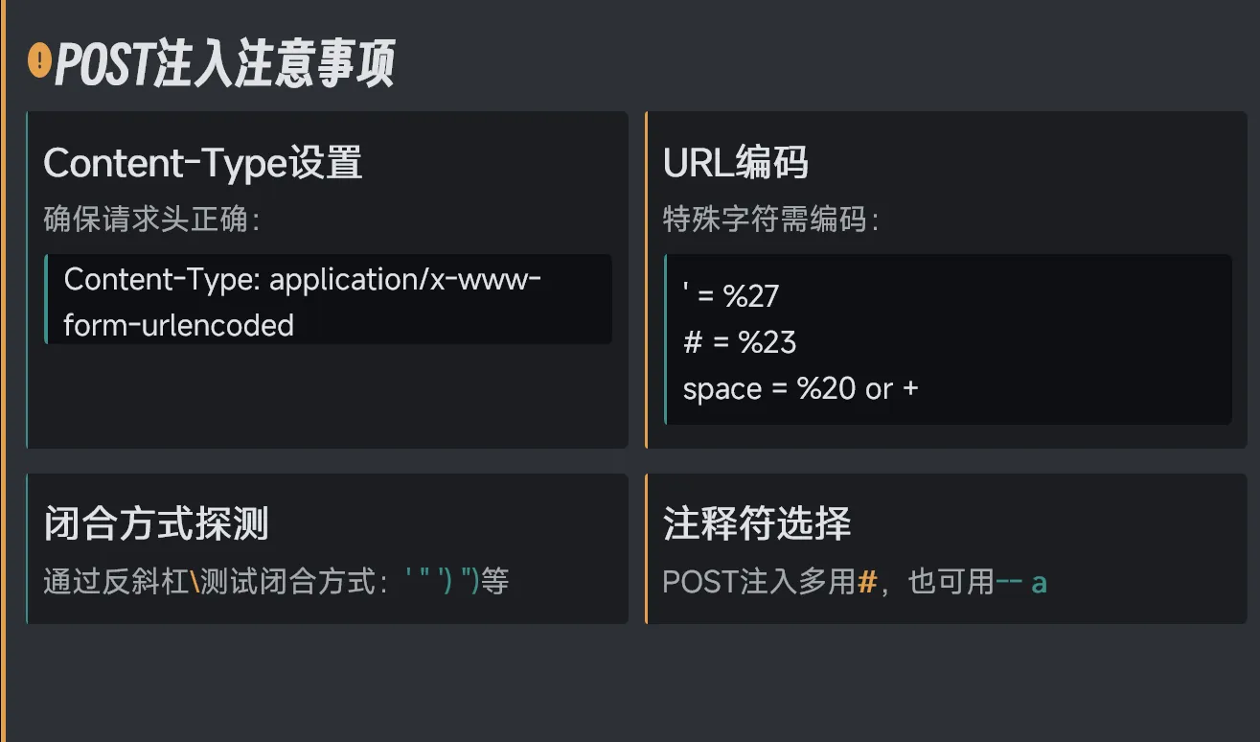
Task: Click the teal -- a comment syntax
Action: (x=1021, y=582)
